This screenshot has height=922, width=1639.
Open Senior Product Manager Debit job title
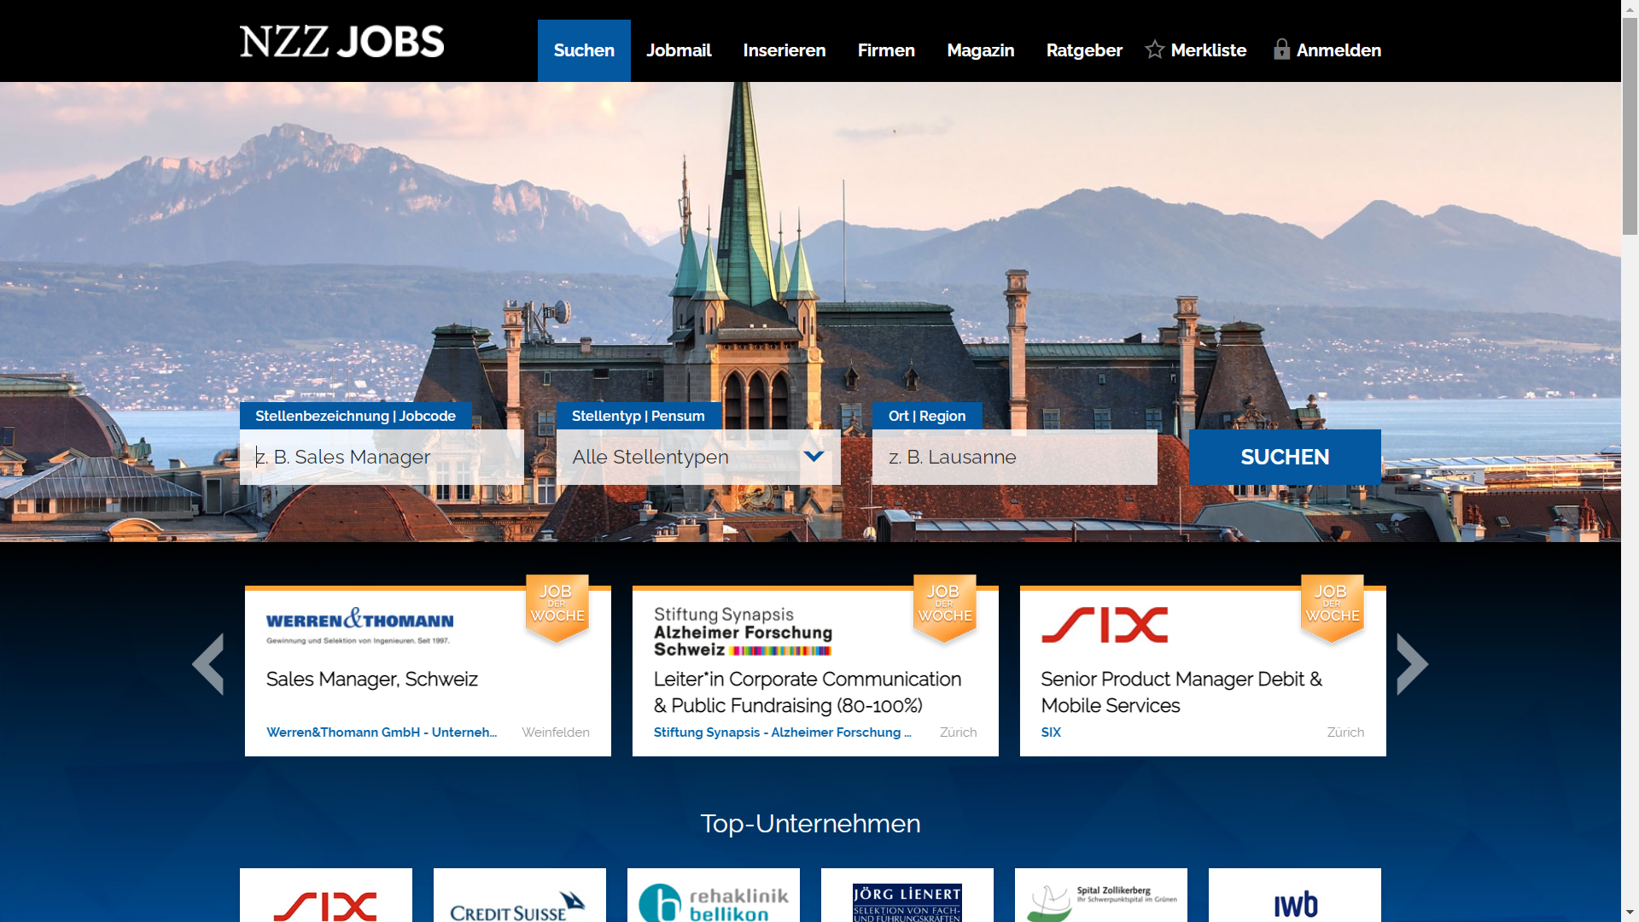point(1181,692)
